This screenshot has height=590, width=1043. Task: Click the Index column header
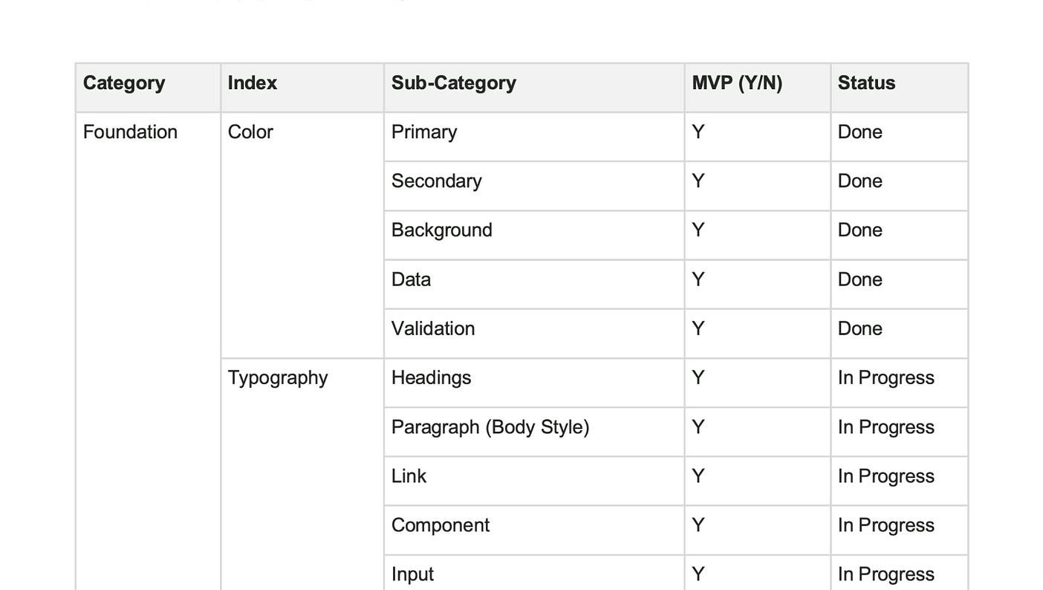tap(302, 88)
